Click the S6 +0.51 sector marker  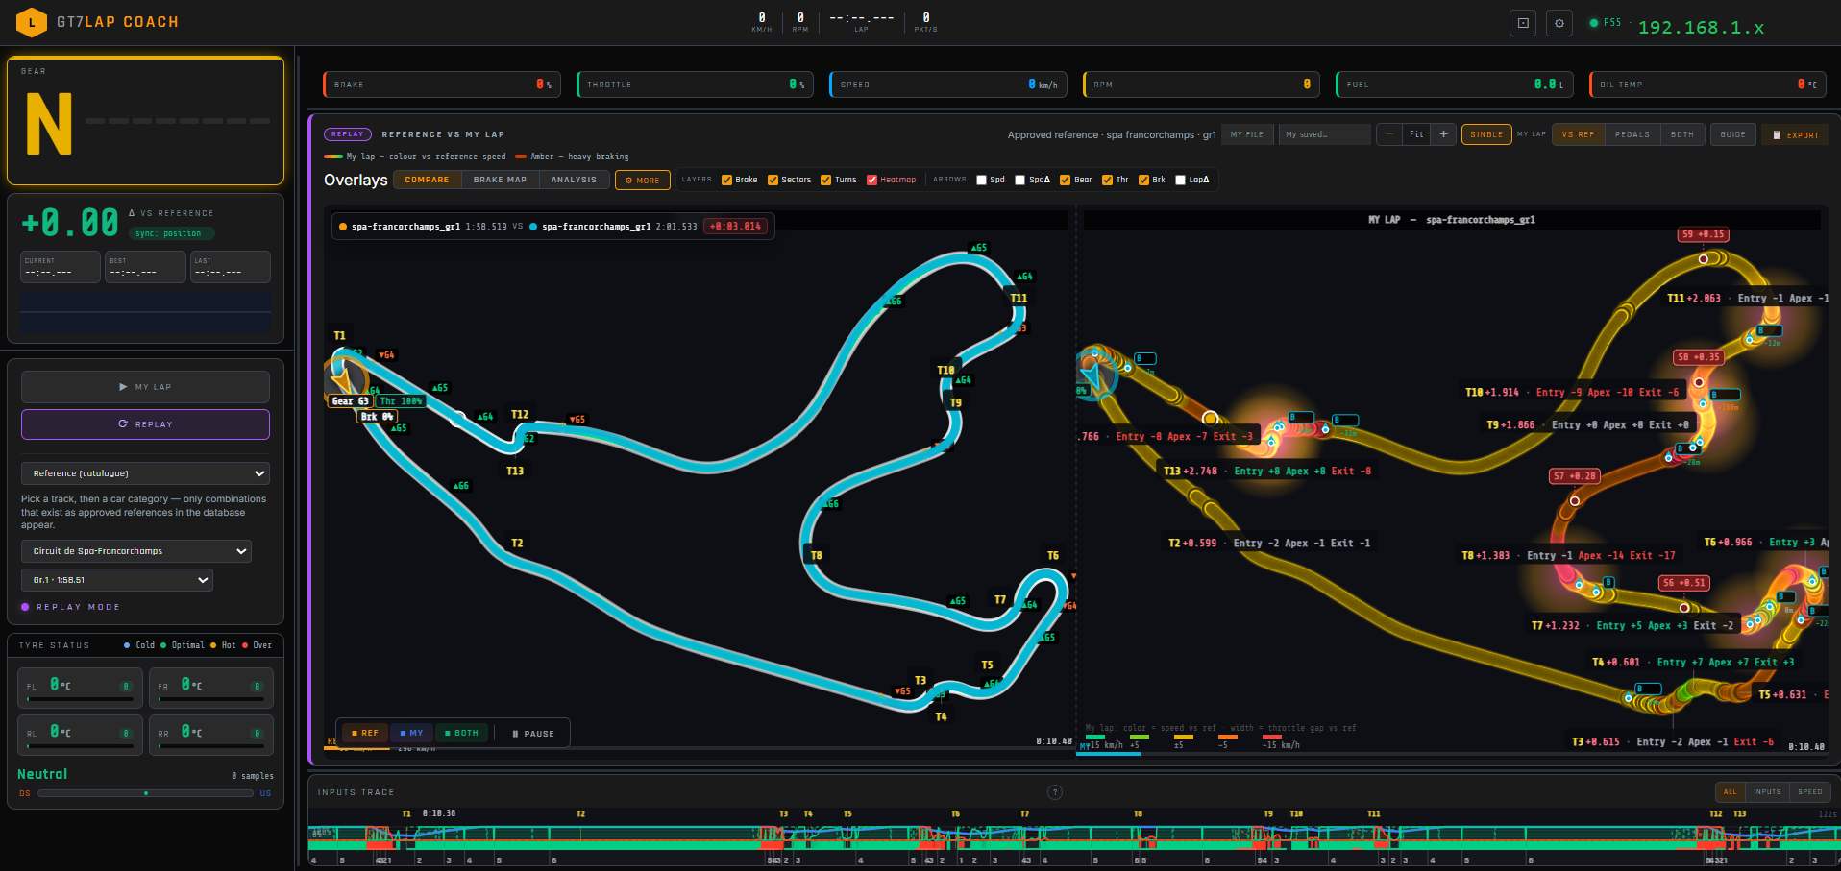1684,582
